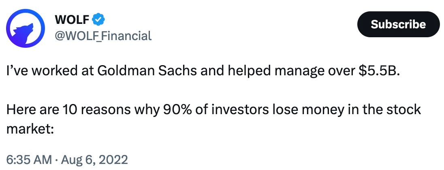Subscribe to the WOLF account

398,24
